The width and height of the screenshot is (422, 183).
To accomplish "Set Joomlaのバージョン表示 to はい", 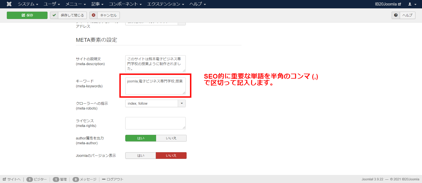I will [x=141, y=156].
